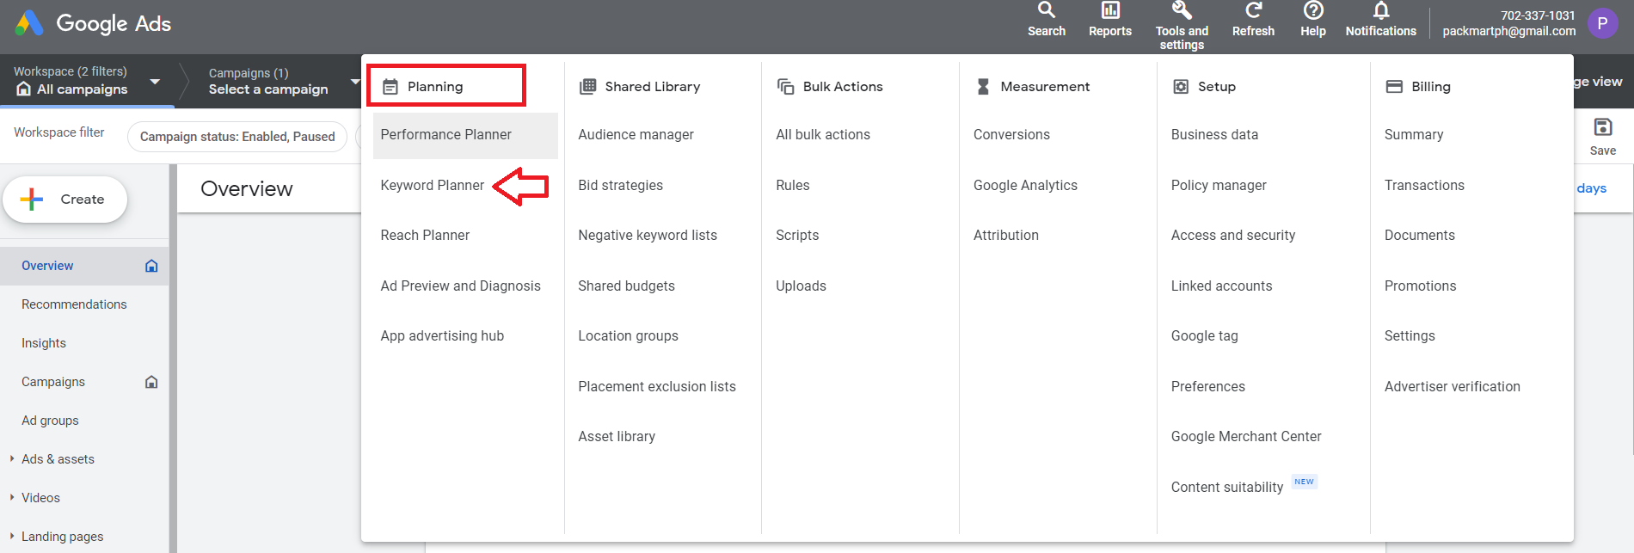Expand Videos in the sidebar
Viewport: 1634px width, 553px height.
click(x=12, y=497)
